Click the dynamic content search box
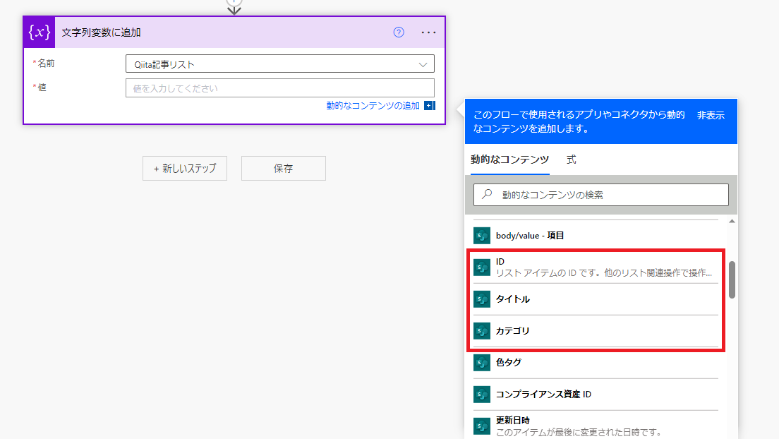The image size is (779, 439). (607, 195)
